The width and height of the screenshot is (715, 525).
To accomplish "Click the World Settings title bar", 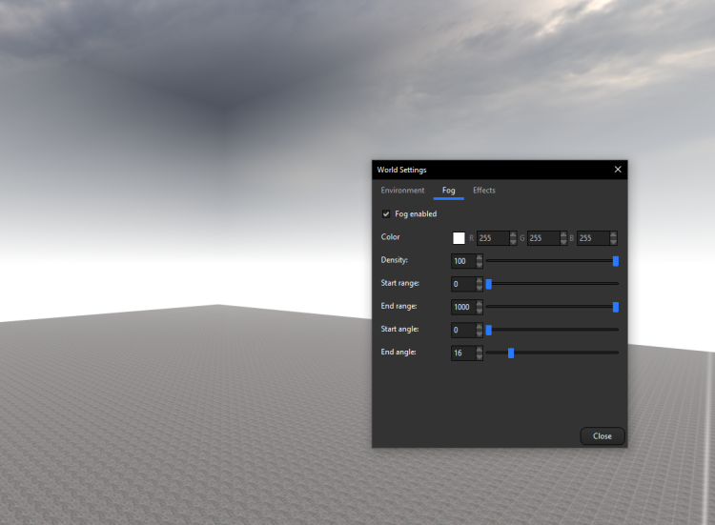I will click(x=477, y=170).
